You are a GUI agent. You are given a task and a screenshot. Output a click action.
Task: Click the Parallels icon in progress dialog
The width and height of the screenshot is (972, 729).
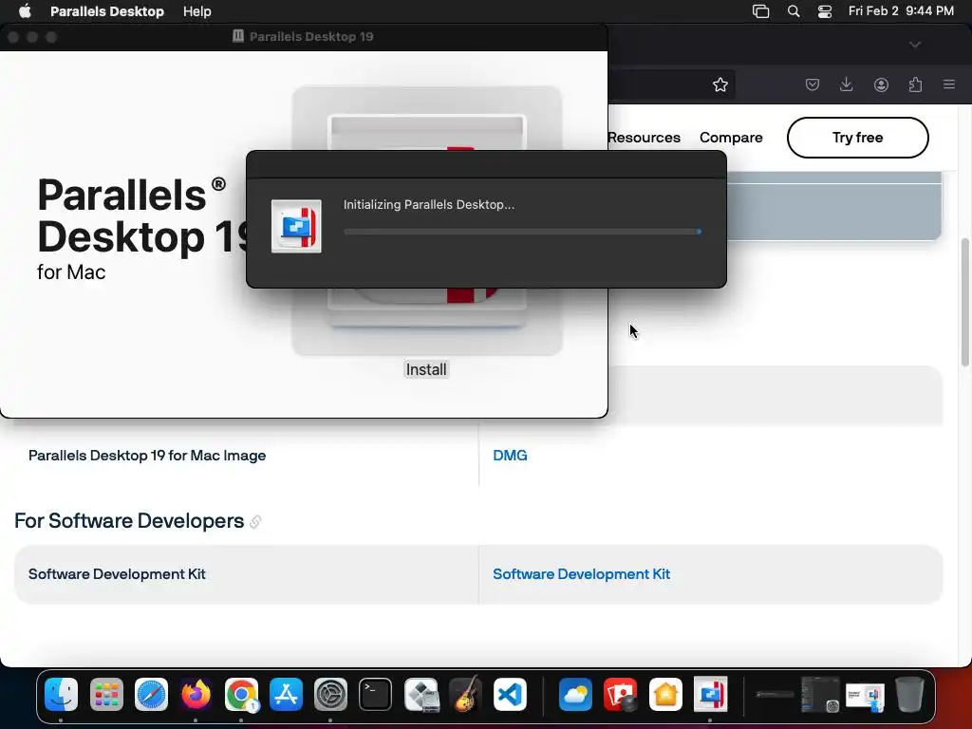coord(296,226)
